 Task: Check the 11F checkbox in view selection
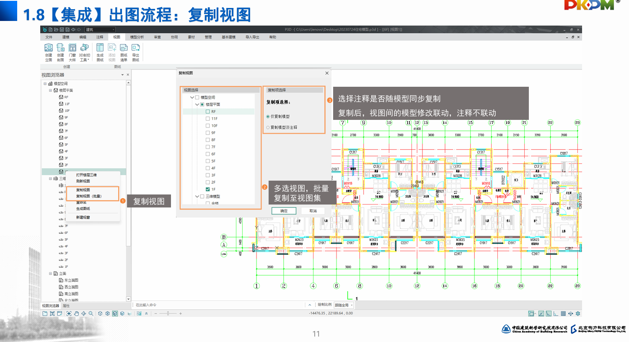(x=208, y=119)
